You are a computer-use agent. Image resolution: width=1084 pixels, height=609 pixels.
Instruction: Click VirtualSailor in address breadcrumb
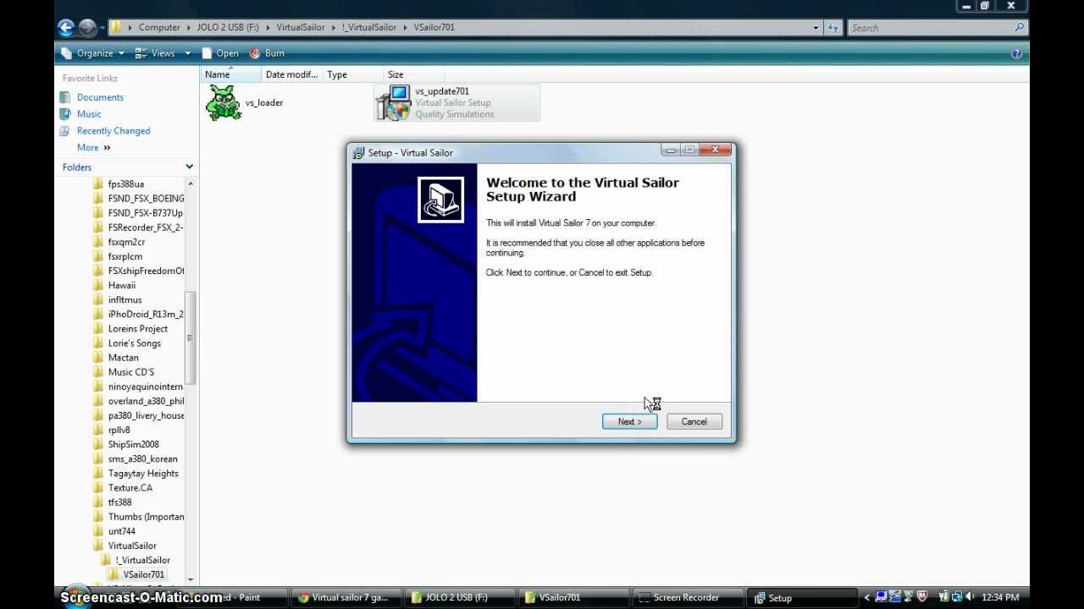(x=301, y=27)
